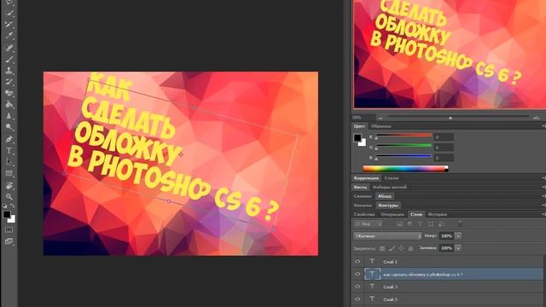Viewport: 546px width, 307px height.
Task: Open the layer filter Вид dropdown
Action: [x=368, y=224]
